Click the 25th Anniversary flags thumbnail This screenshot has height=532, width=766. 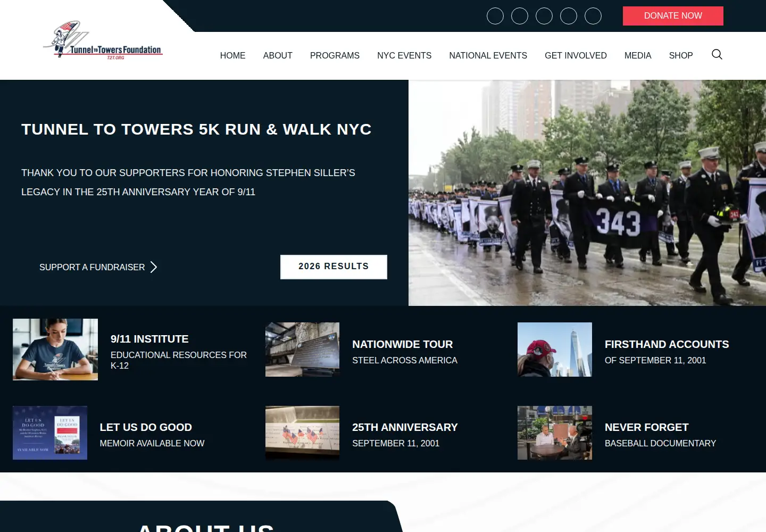tap(302, 433)
